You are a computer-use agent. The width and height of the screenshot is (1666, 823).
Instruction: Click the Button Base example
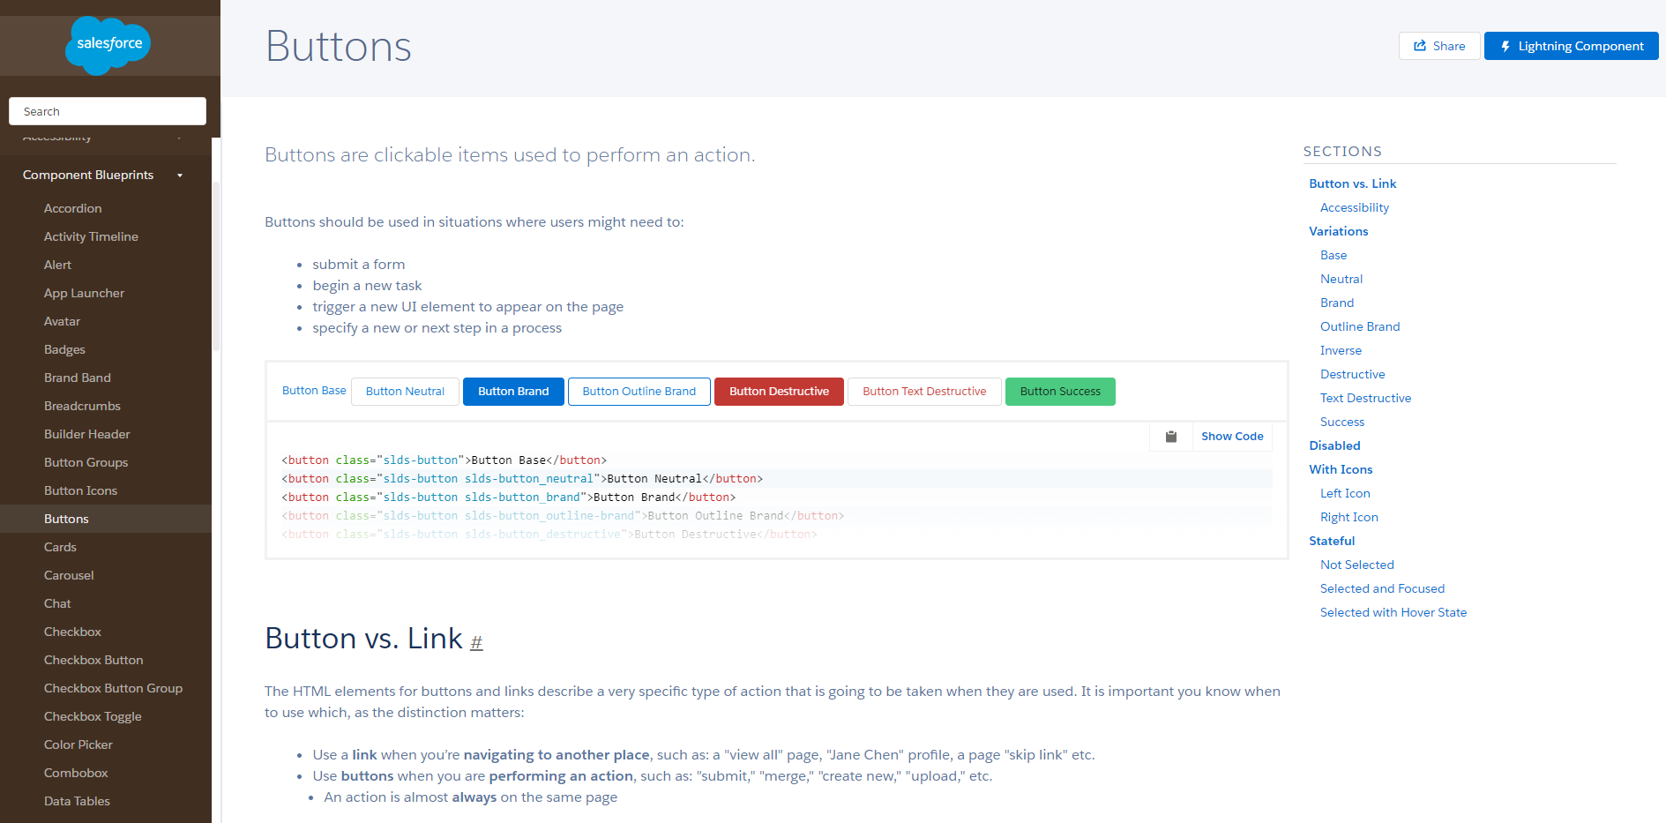click(314, 391)
